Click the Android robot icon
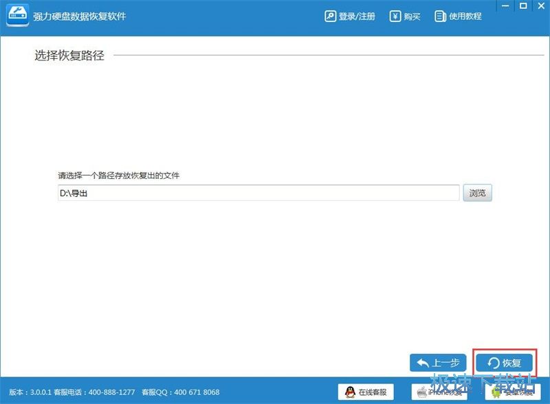 (x=496, y=392)
